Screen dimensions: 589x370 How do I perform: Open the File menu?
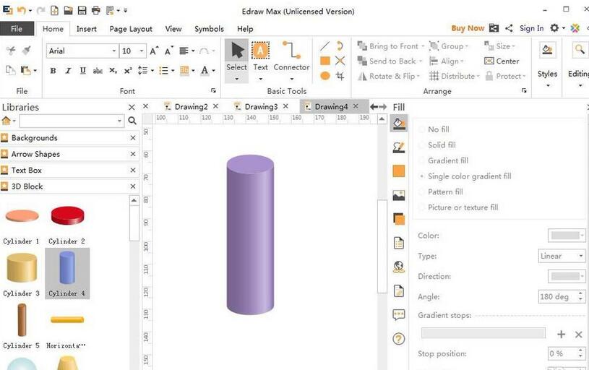point(17,29)
